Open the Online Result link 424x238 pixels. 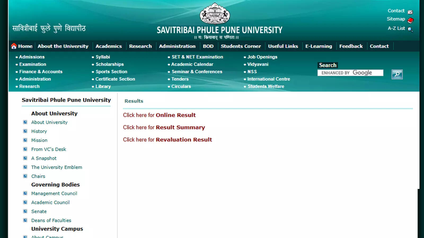tap(176, 115)
